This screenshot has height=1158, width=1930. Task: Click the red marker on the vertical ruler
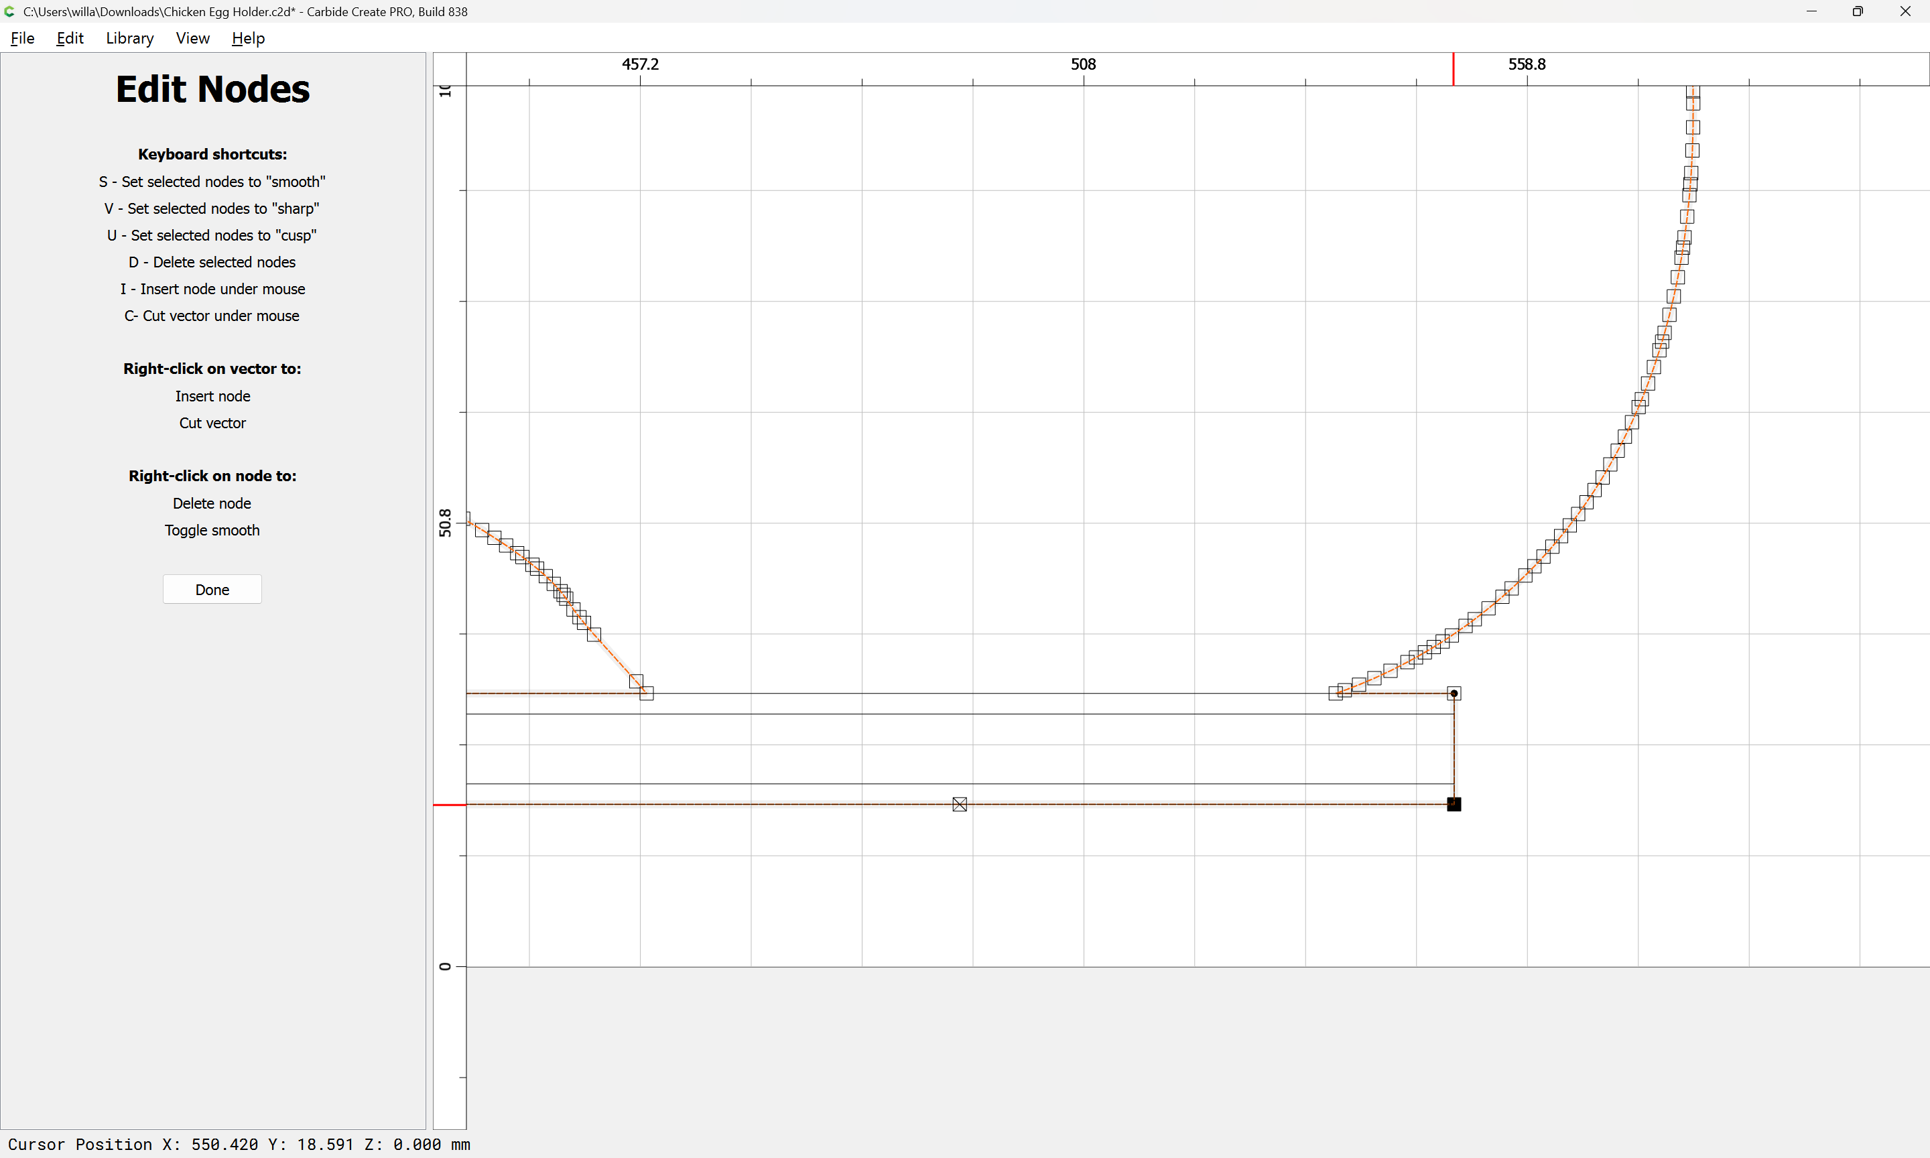(x=450, y=805)
